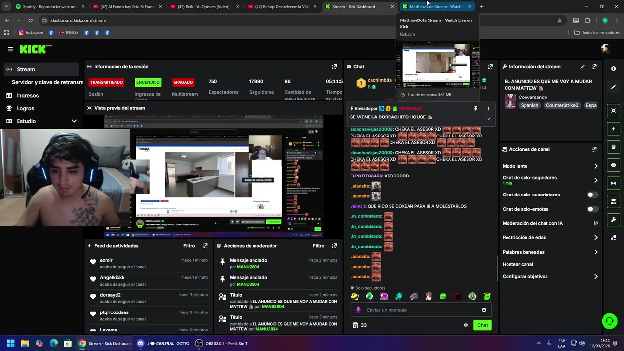The width and height of the screenshot is (624, 351).
Task: Click the shop icon showing 33
Action: [360, 325]
